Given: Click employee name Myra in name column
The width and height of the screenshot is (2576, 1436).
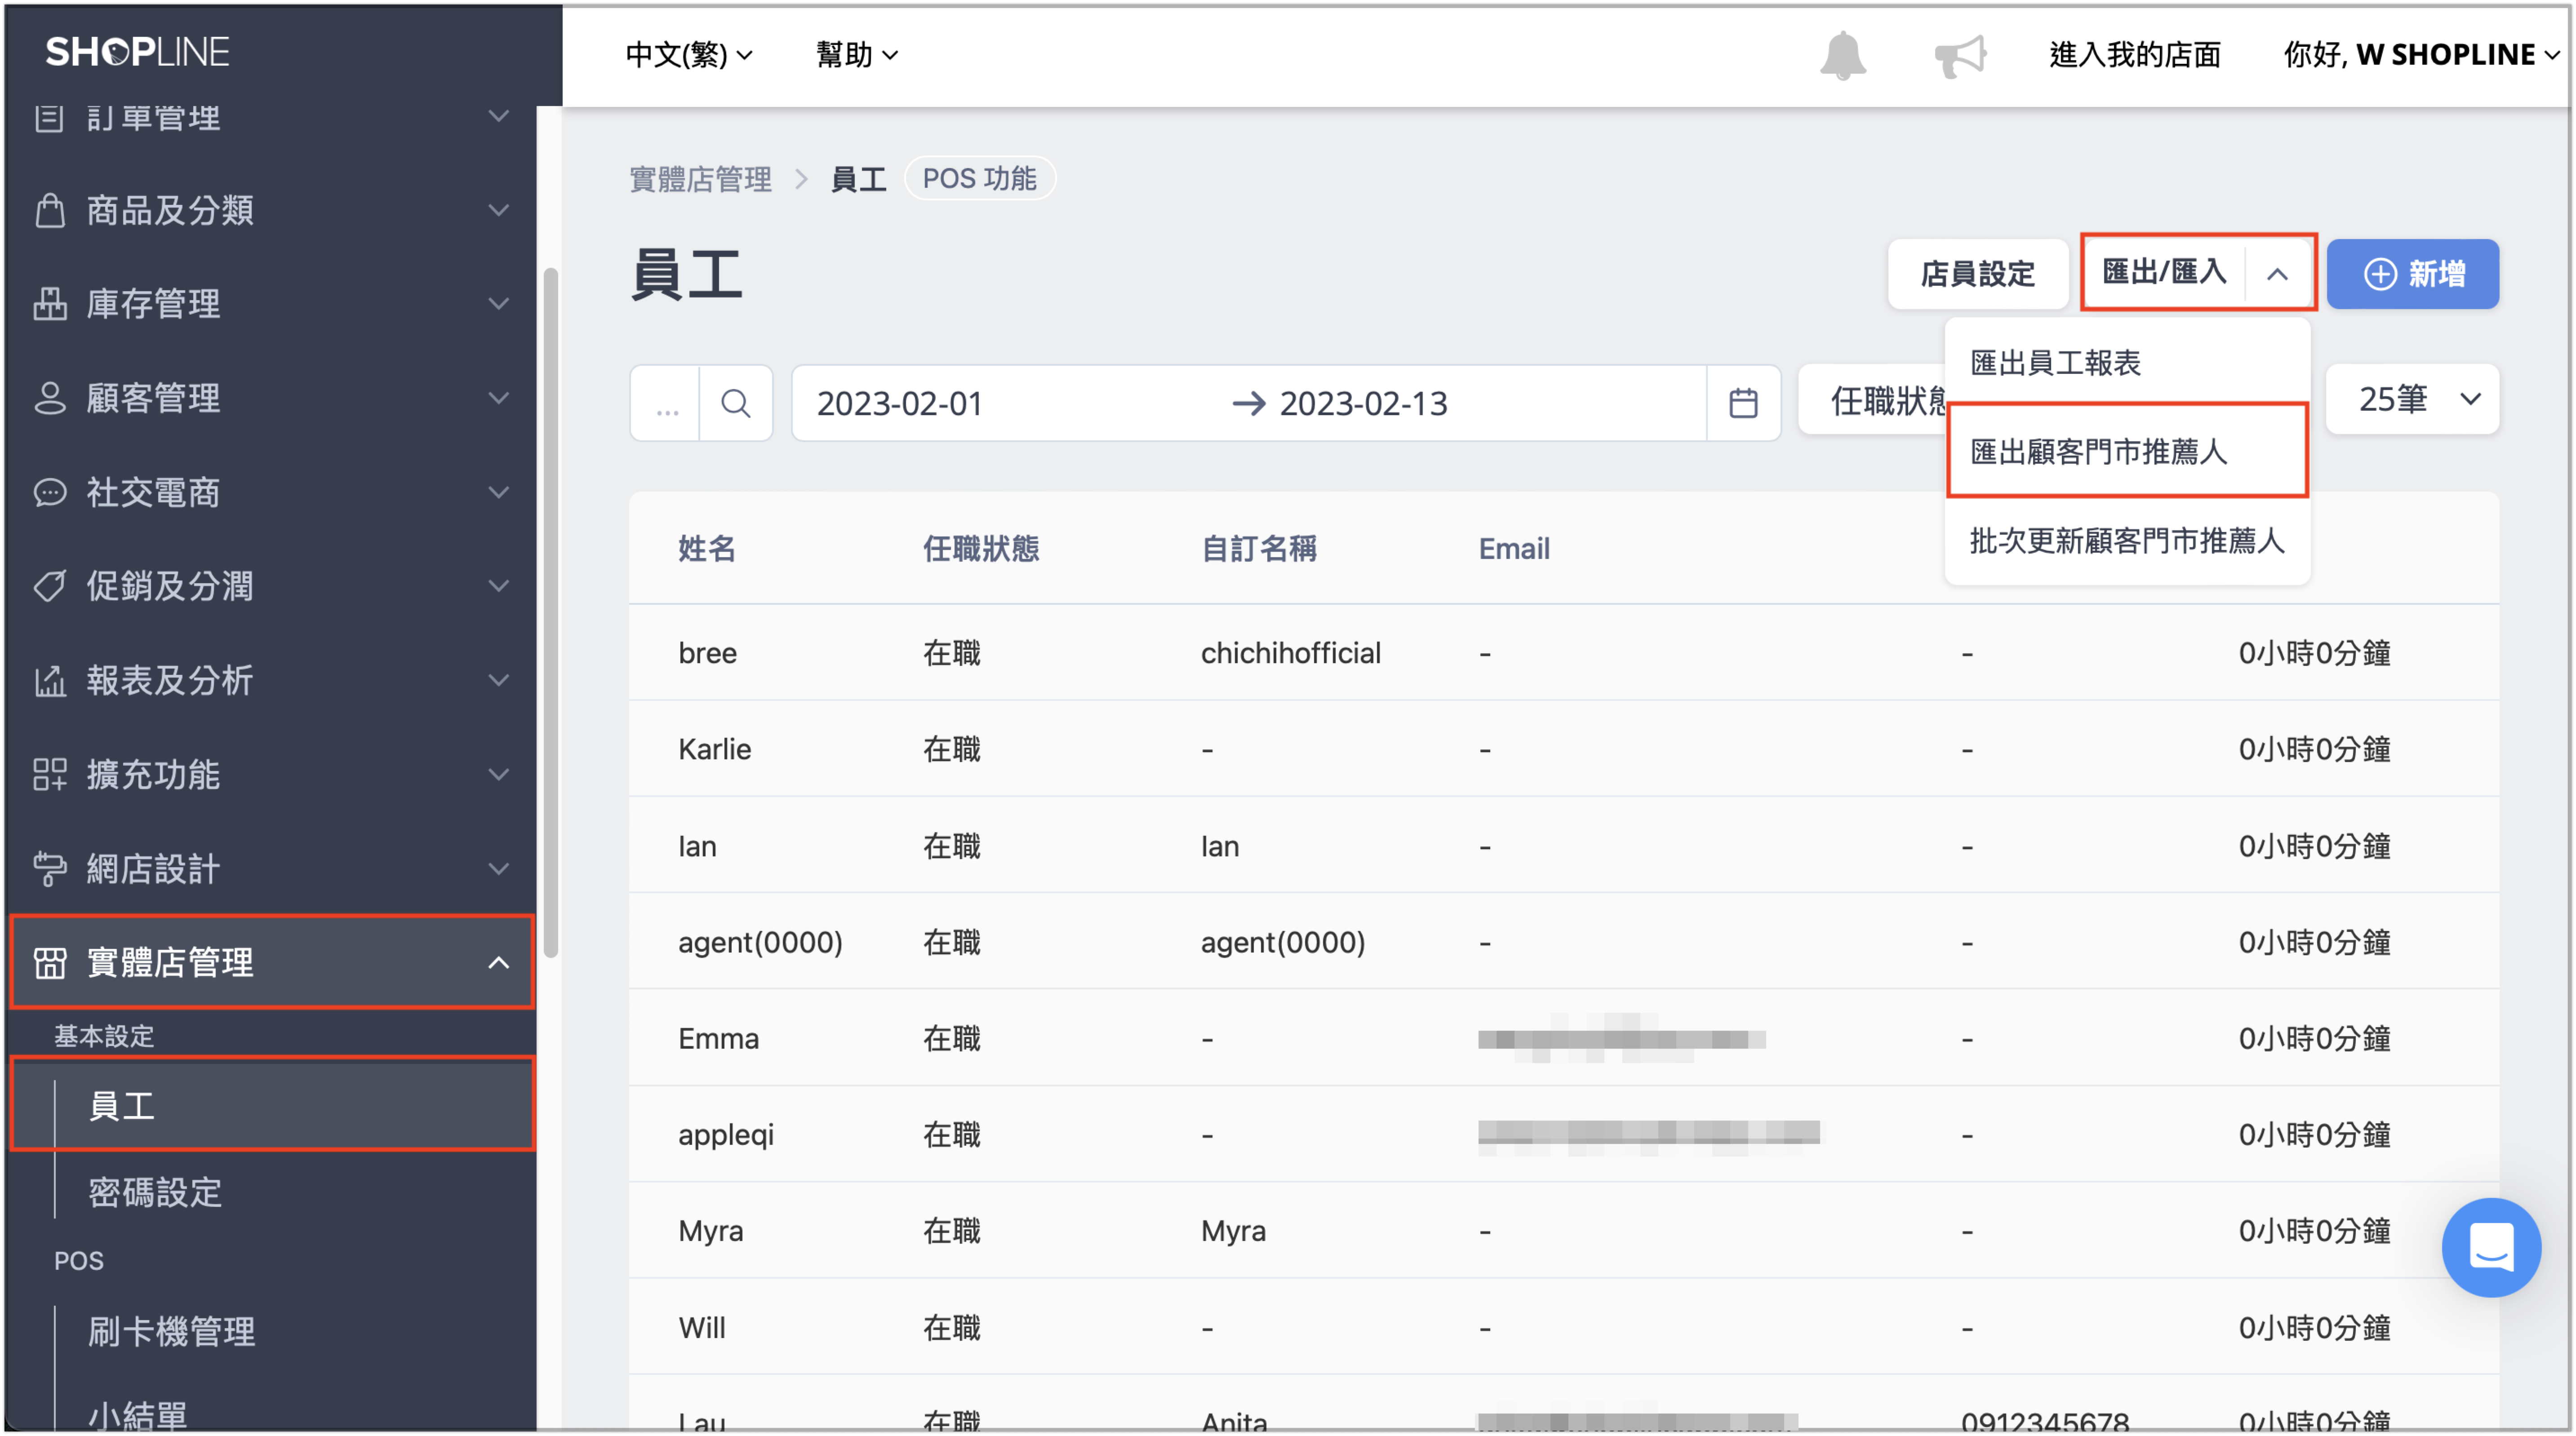Looking at the screenshot, I should coord(710,1230).
